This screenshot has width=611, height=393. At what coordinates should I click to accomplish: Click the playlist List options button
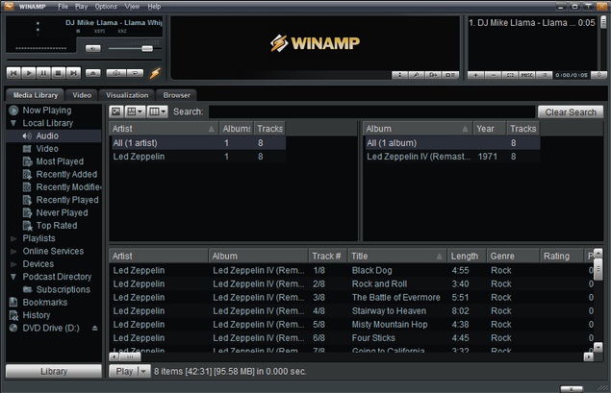point(545,75)
